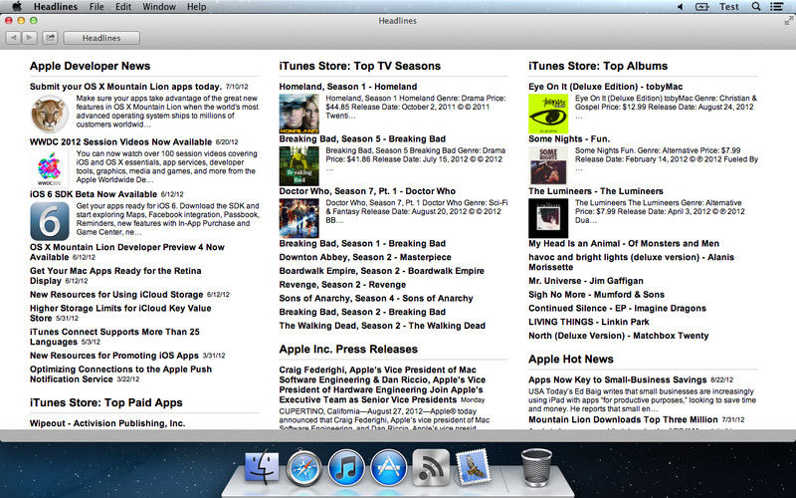Click the Test user name in menu bar

pyautogui.click(x=729, y=7)
